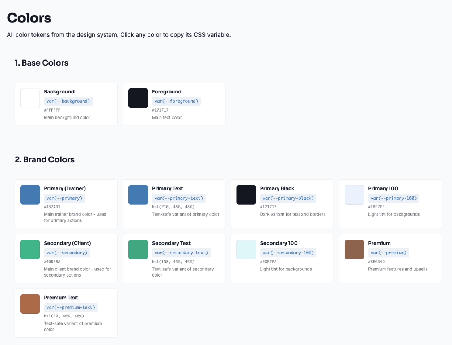Click the var(--premium) code chip

(x=389, y=253)
